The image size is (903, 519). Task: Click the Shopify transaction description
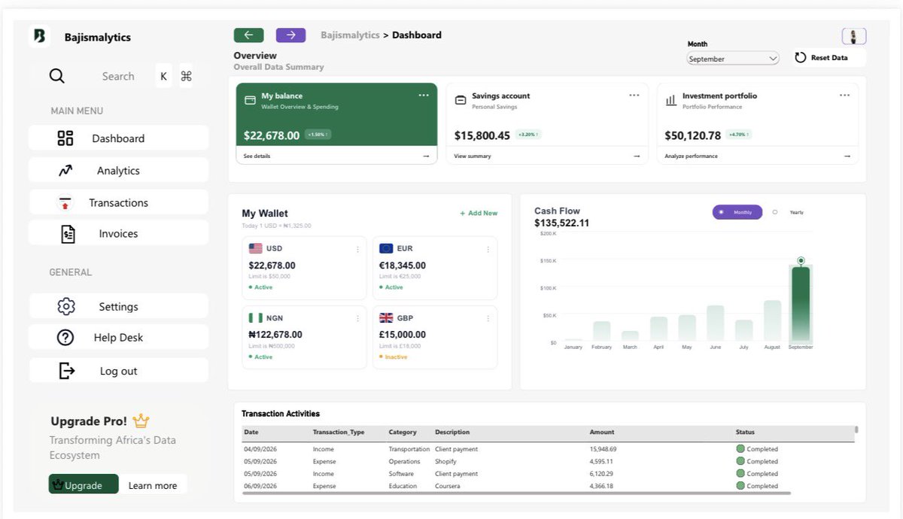[x=445, y=462]
